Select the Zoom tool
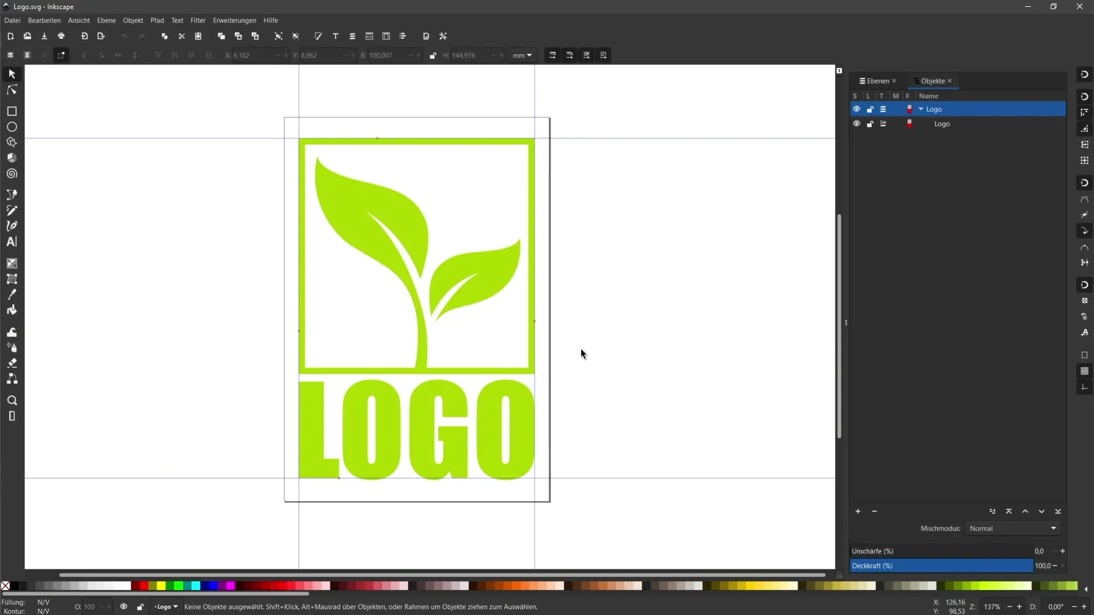 11,400
